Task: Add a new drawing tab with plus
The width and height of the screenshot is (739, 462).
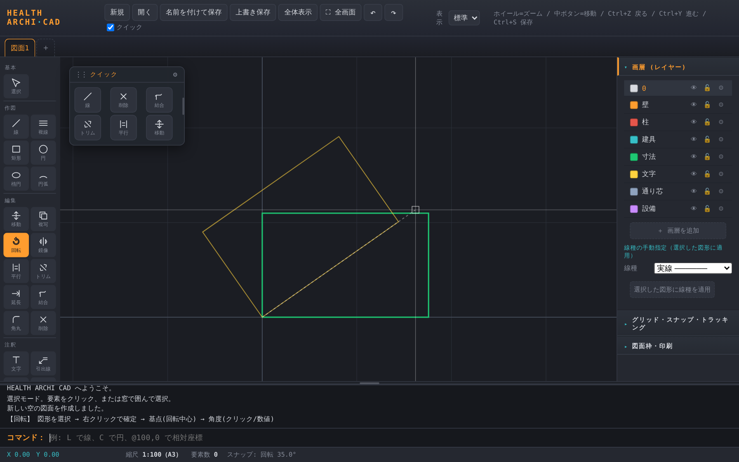Action: click(46, 48)
